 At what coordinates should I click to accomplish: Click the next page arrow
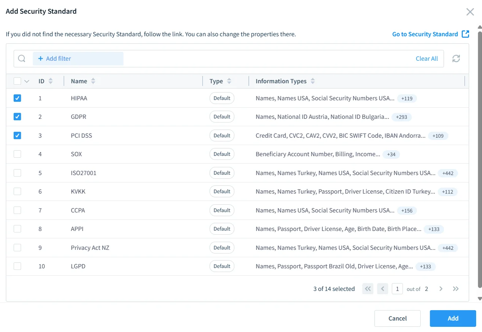click(x=441, y=289)
